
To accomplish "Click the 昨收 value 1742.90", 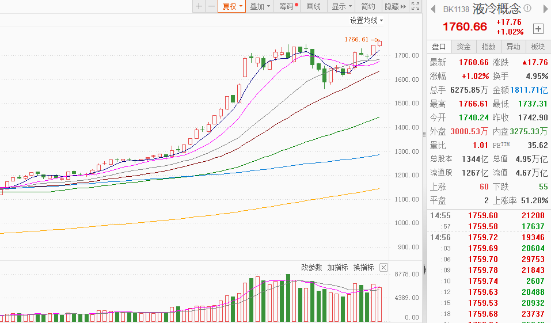I will (x=533, y=117).
